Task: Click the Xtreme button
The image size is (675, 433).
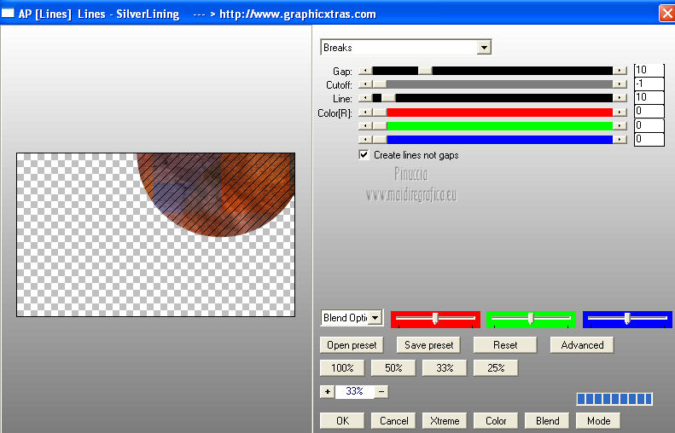Action: (445, 421)
